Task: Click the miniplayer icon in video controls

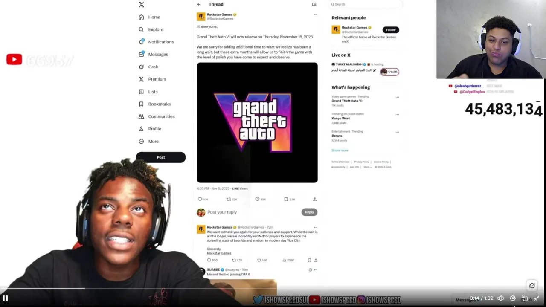Action: [525, 298]
